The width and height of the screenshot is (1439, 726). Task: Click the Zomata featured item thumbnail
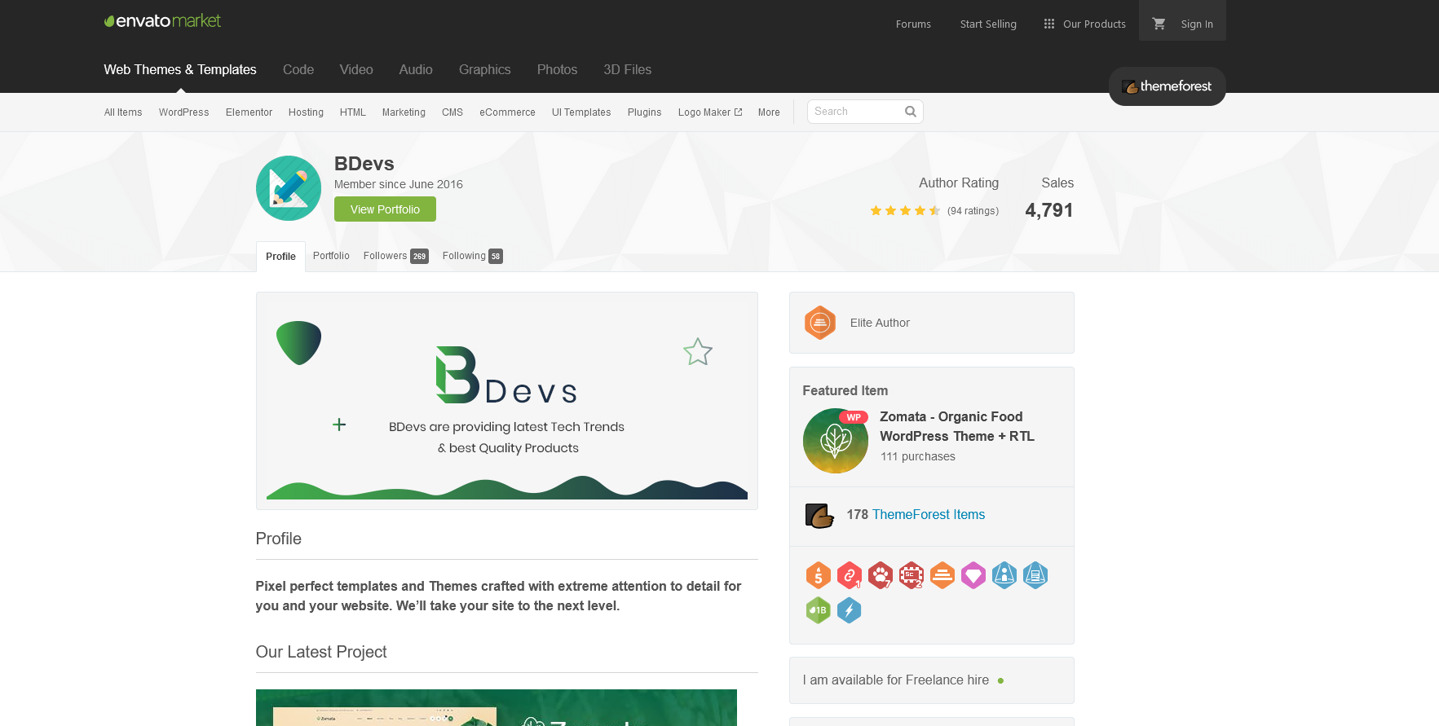pos(836,441)
